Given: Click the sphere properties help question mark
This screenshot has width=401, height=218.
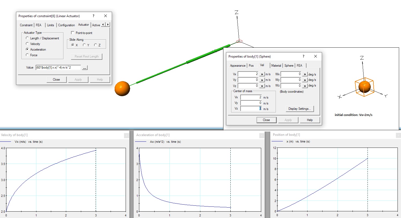Looking at the screenshot, I should (303, 56).
